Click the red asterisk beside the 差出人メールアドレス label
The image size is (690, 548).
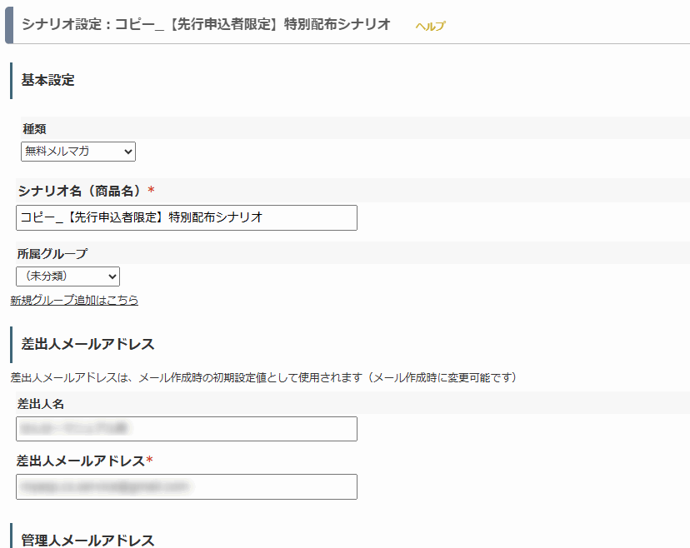tap(149, 461)
